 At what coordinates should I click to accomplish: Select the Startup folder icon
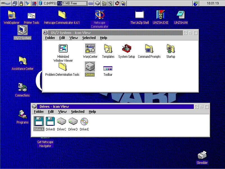(x=171, y=51)
